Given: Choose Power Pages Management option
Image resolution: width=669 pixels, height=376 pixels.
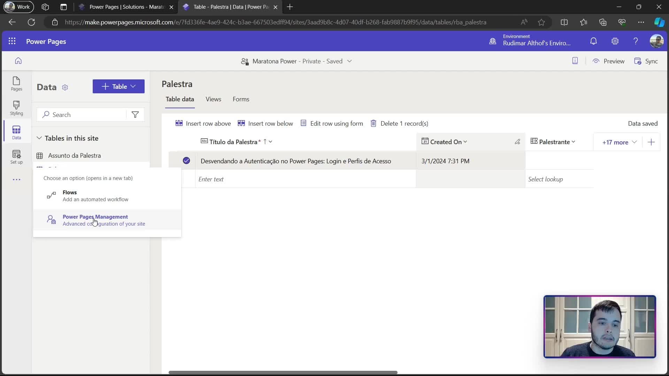Looking at the screenshot, I should 107,220.
